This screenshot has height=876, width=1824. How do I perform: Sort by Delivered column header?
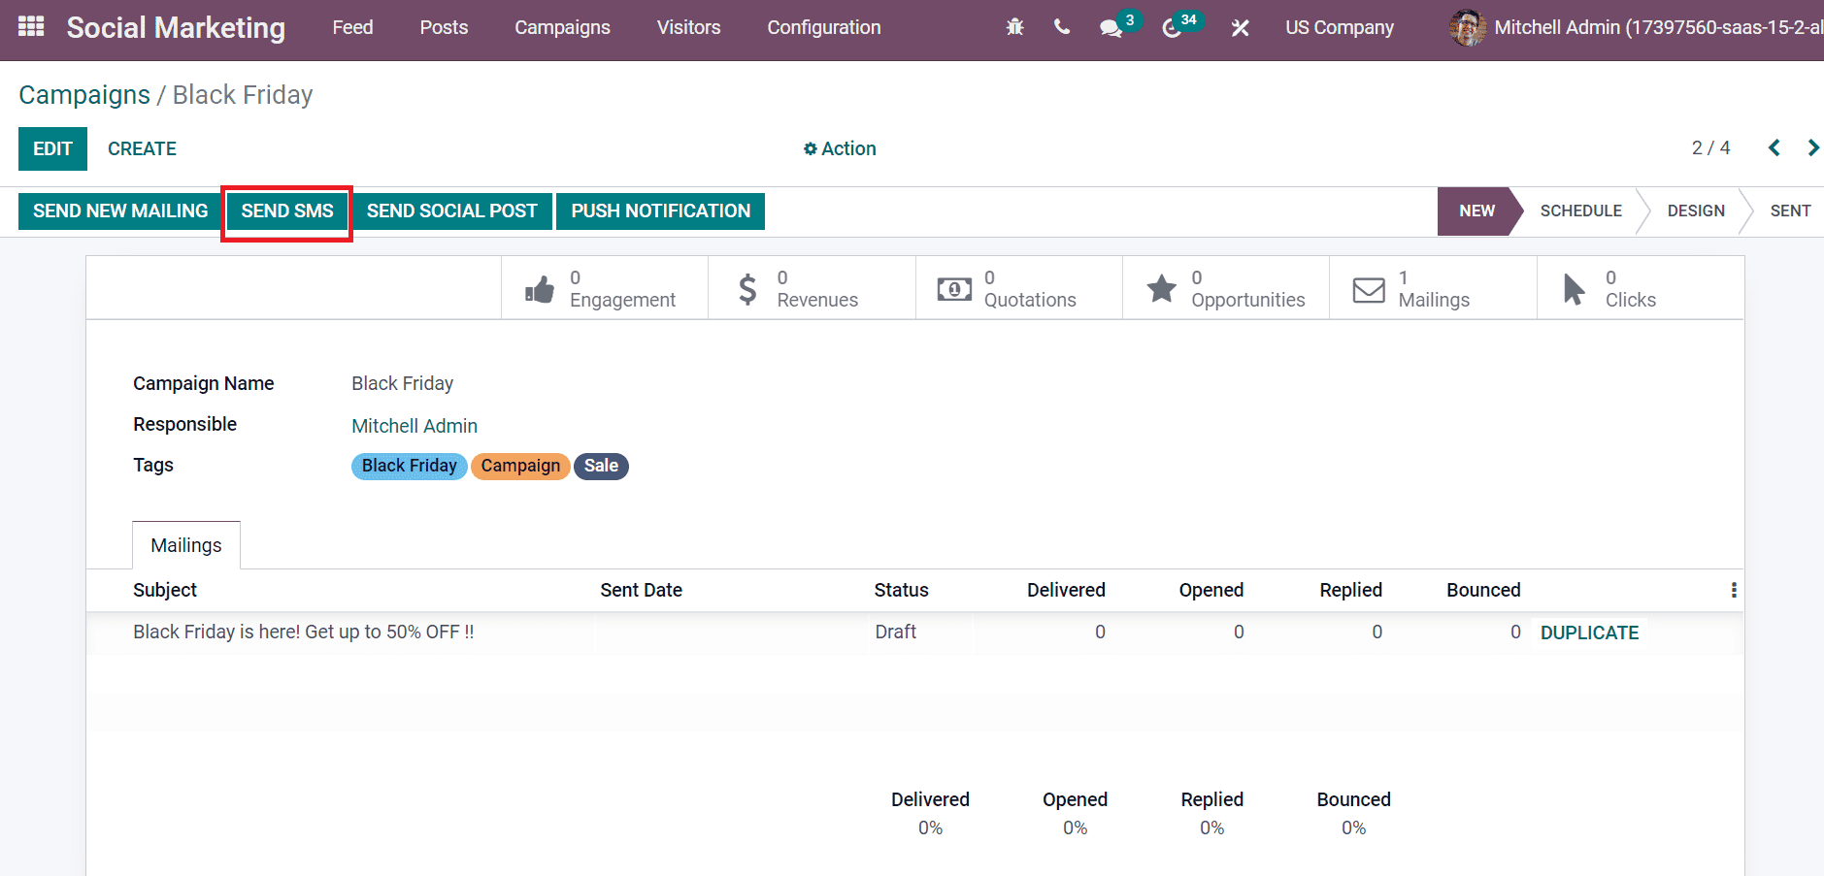pos(1066,590)
